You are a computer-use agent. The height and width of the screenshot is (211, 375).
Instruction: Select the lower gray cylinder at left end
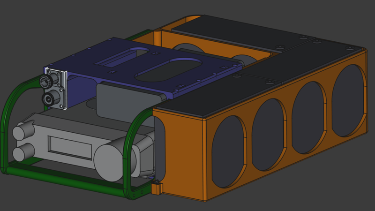(x=22, y=153)
